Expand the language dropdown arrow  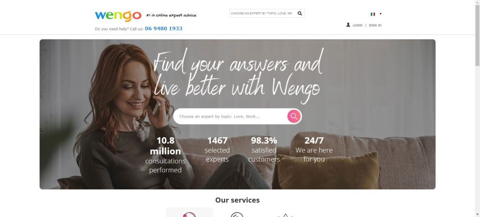(x=381, y=14)
